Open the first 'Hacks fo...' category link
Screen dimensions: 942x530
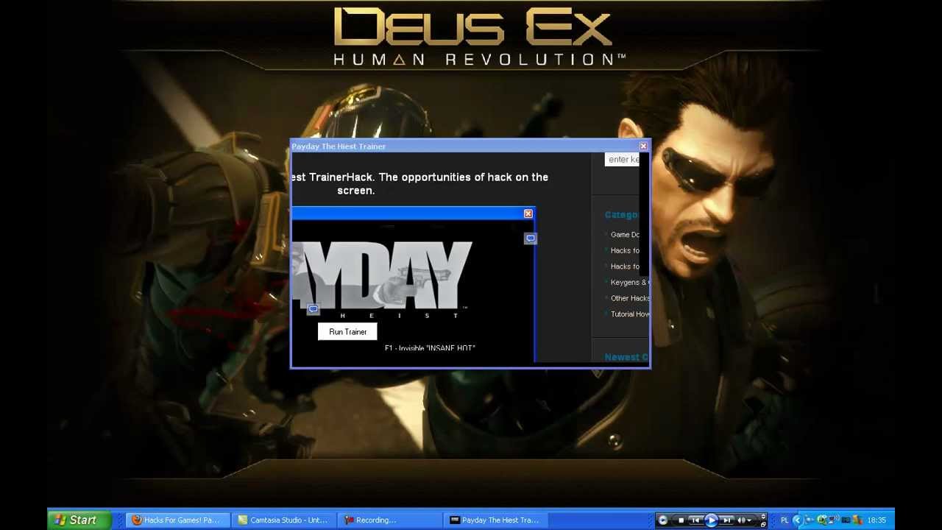(x=626, y=250)
